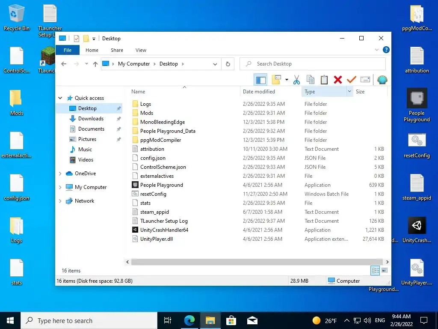
Task: Click the taskbar Type here to search box
Action: click(x=89, y=320)
